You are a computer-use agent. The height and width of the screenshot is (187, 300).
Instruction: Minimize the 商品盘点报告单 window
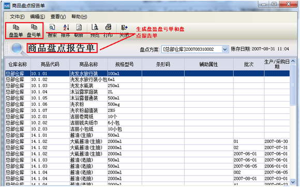[x=264, y=4]
